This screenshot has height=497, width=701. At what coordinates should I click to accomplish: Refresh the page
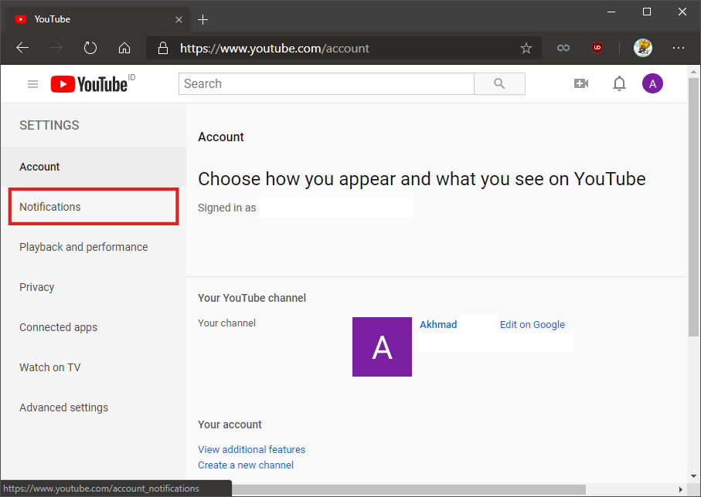90,48
